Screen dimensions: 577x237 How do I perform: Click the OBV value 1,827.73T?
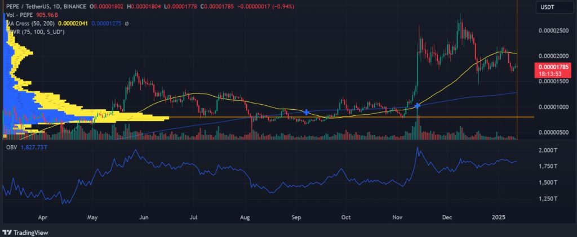33,147
